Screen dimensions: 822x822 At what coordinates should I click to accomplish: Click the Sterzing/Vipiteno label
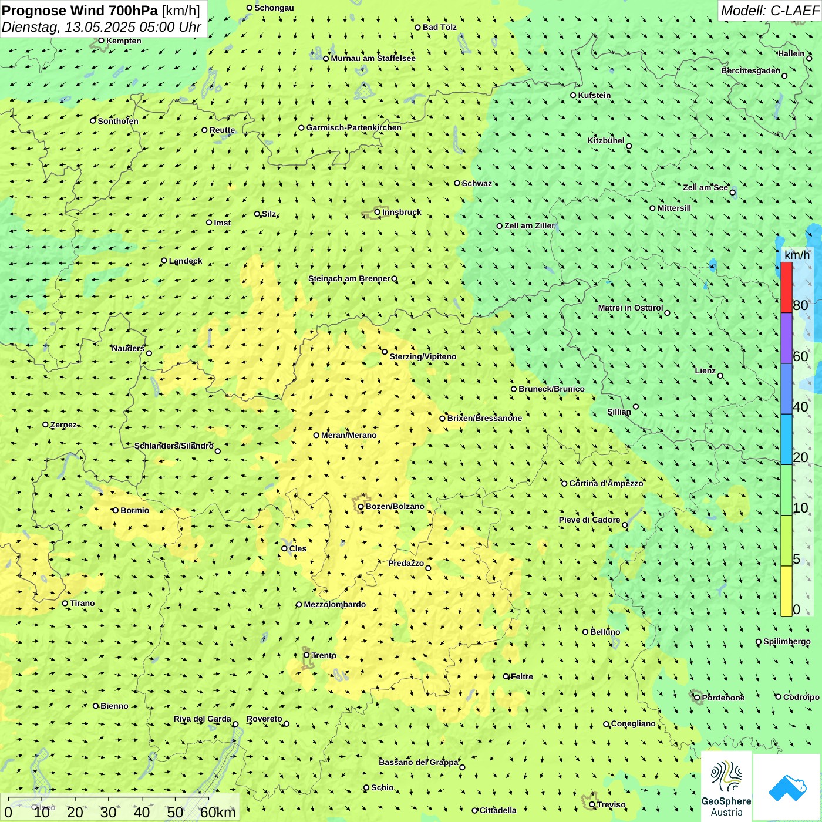423,356
